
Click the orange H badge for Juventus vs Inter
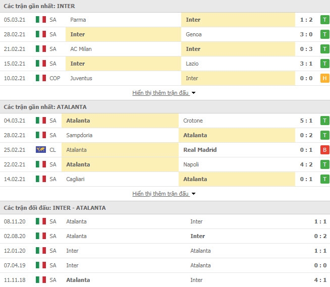[325, 78]
